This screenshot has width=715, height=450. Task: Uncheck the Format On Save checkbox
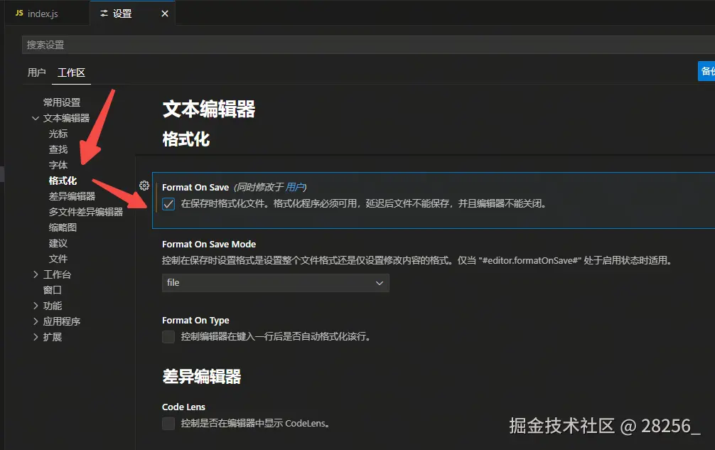pyautogui.click(x=168, y=204)
